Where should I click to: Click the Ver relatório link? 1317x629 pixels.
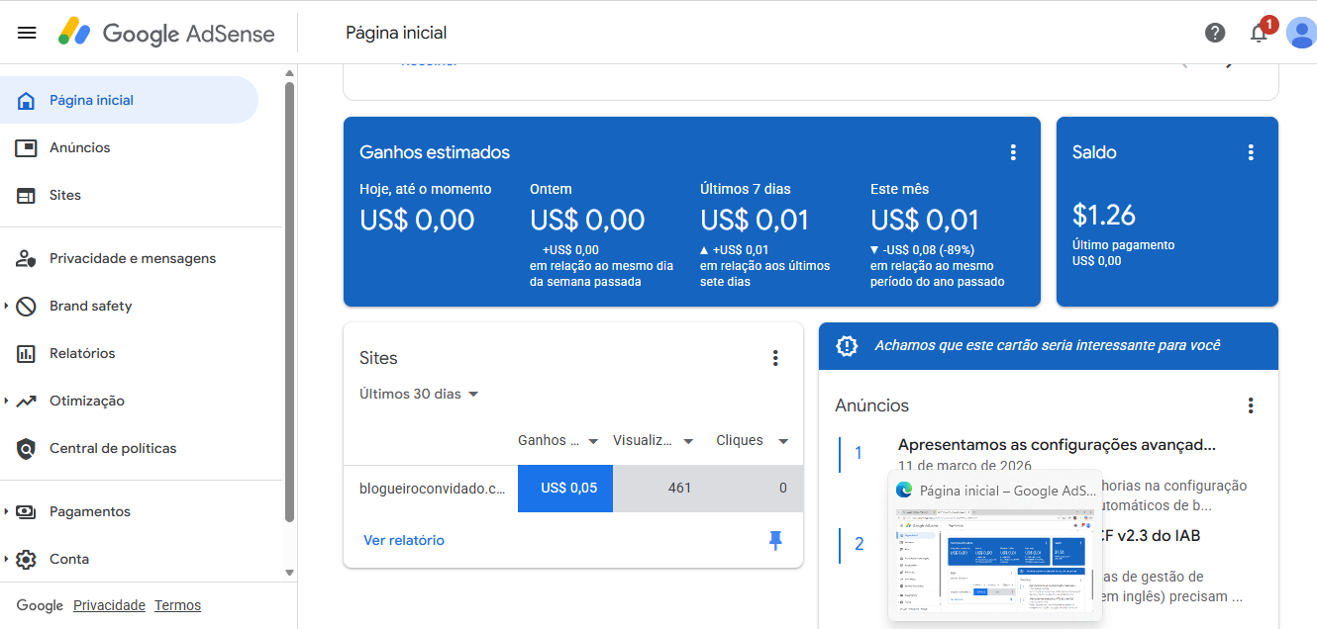pos(404,540)
